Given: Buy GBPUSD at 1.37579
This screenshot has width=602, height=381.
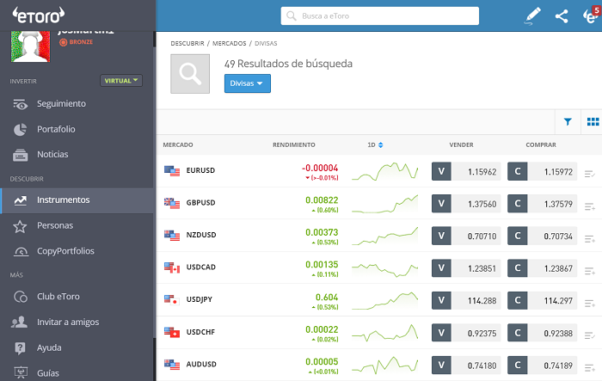Looking at the screenshot, I should [x=542, y=204].
